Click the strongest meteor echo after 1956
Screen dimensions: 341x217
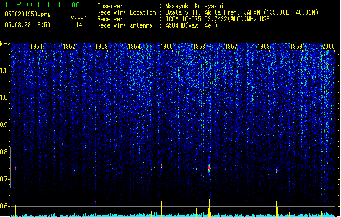(209, 168)
